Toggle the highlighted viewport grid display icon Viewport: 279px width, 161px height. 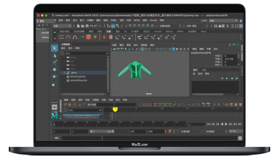click(x=142, y=49)
